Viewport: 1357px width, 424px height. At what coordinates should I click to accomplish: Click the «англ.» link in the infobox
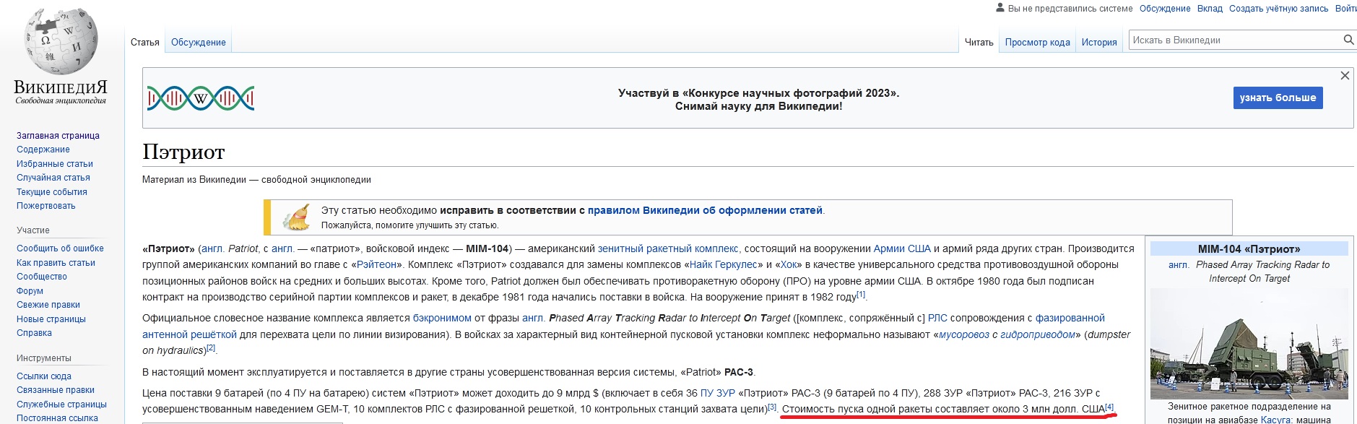(x=1179, y=265)
